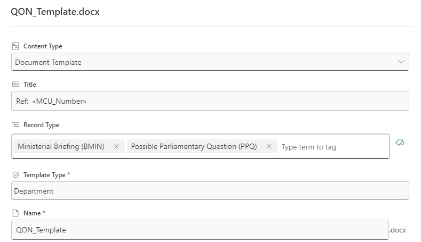Screen dimensions: 421x242
Task: Click the QON_Template.docx heading
Action: pyautogui.click(x=55, y=12)
